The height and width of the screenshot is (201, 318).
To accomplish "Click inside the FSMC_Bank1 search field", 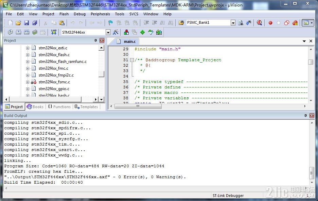I will point(208,22).
